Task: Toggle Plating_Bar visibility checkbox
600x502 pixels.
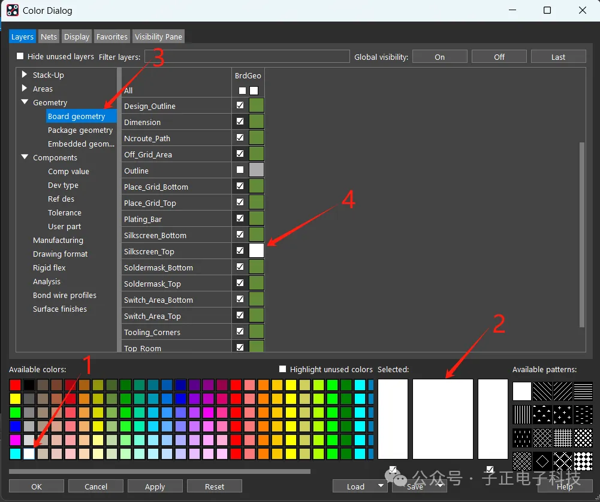Action: (240, 218)
